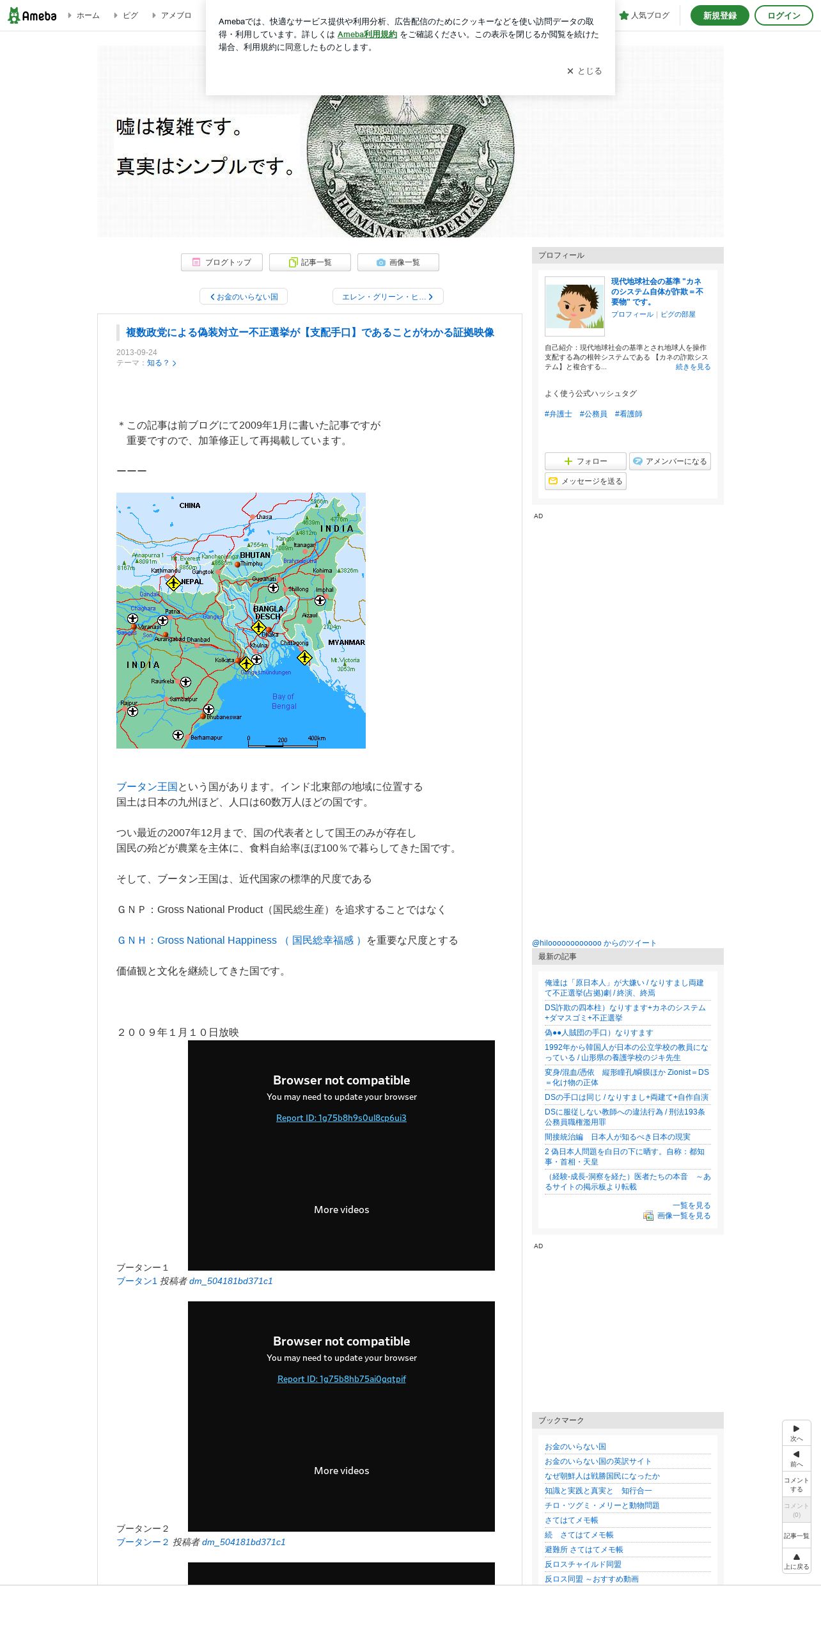Open the Ameba利用規約 link

point(367,35)
